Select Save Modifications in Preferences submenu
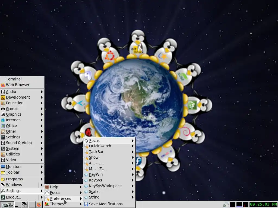 (x=109, y=204)
